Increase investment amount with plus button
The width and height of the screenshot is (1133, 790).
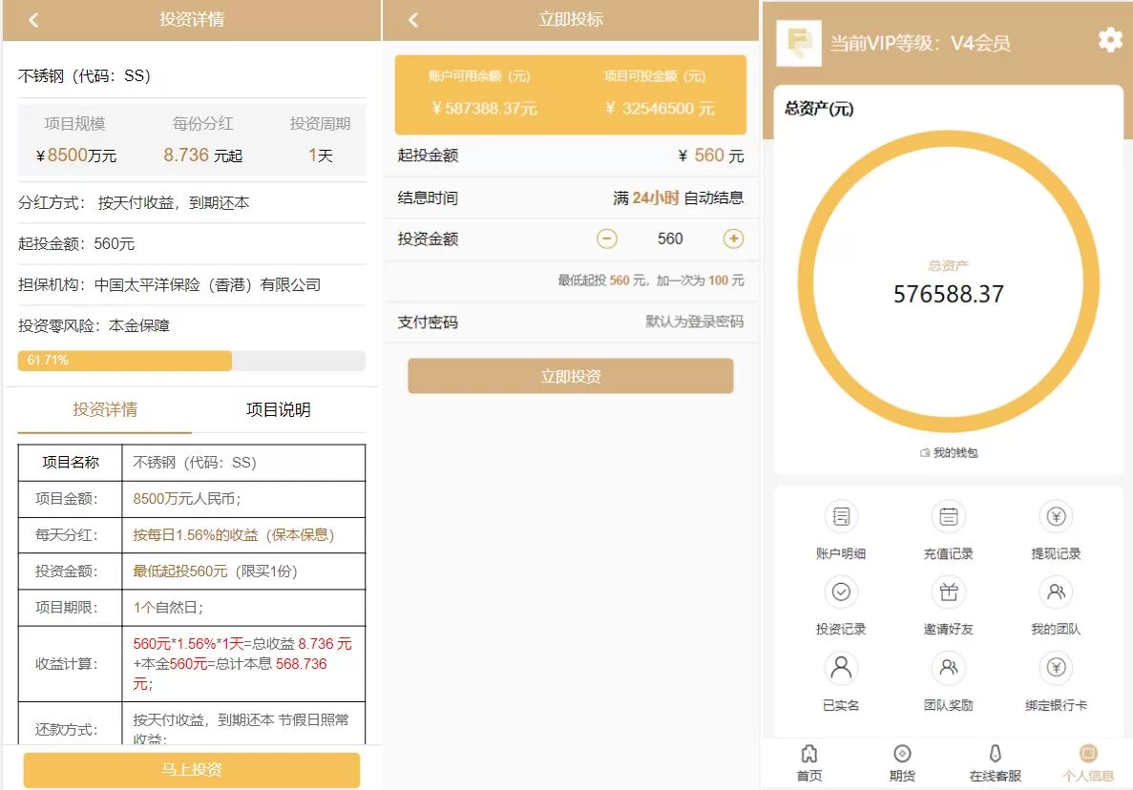pyautogui.click(x=733, y=239)
